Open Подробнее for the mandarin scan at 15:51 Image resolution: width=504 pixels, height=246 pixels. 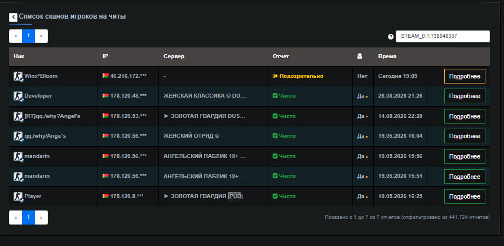[465, 177]
